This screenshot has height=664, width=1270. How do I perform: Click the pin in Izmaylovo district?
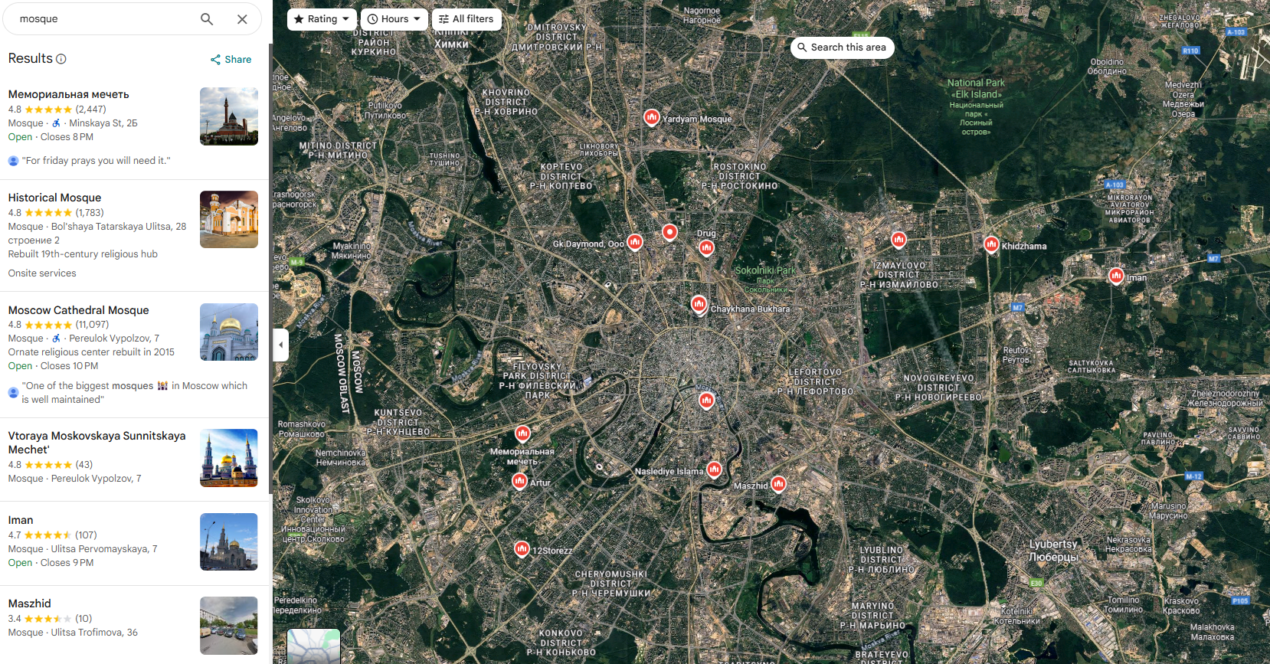tap(898, 240)
